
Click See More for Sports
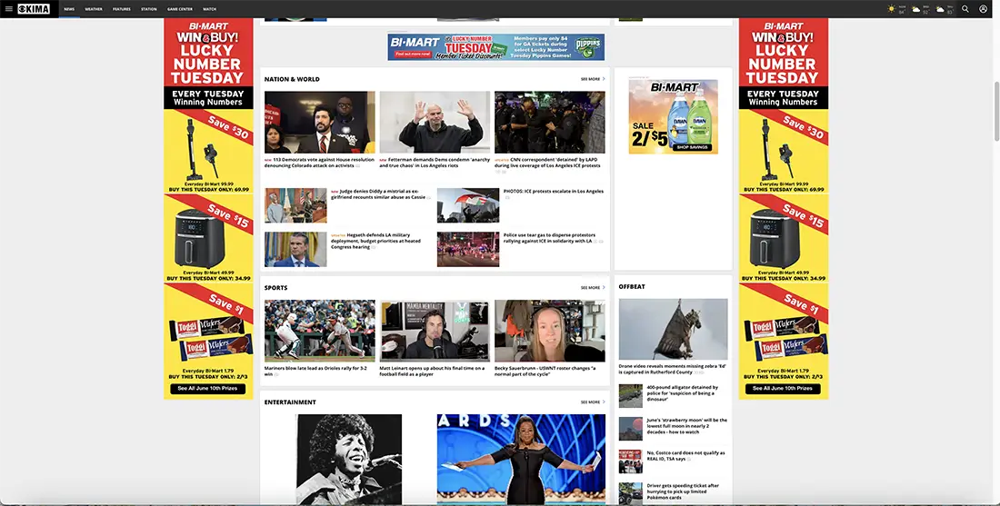(x=593, y=287)
